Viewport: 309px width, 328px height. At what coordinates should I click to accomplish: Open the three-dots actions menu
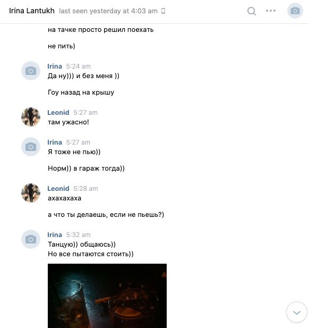(271, 11)
